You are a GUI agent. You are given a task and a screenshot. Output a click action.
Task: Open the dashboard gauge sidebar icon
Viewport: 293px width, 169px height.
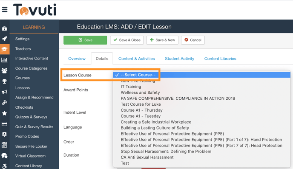5,28
